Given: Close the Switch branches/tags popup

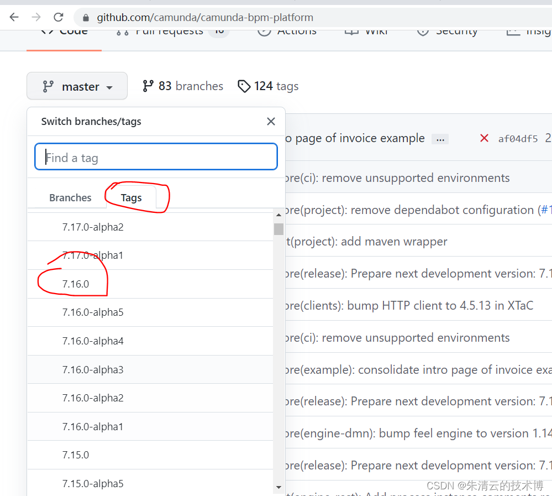Looking at the screenshot, I should (x=271, y=122).
